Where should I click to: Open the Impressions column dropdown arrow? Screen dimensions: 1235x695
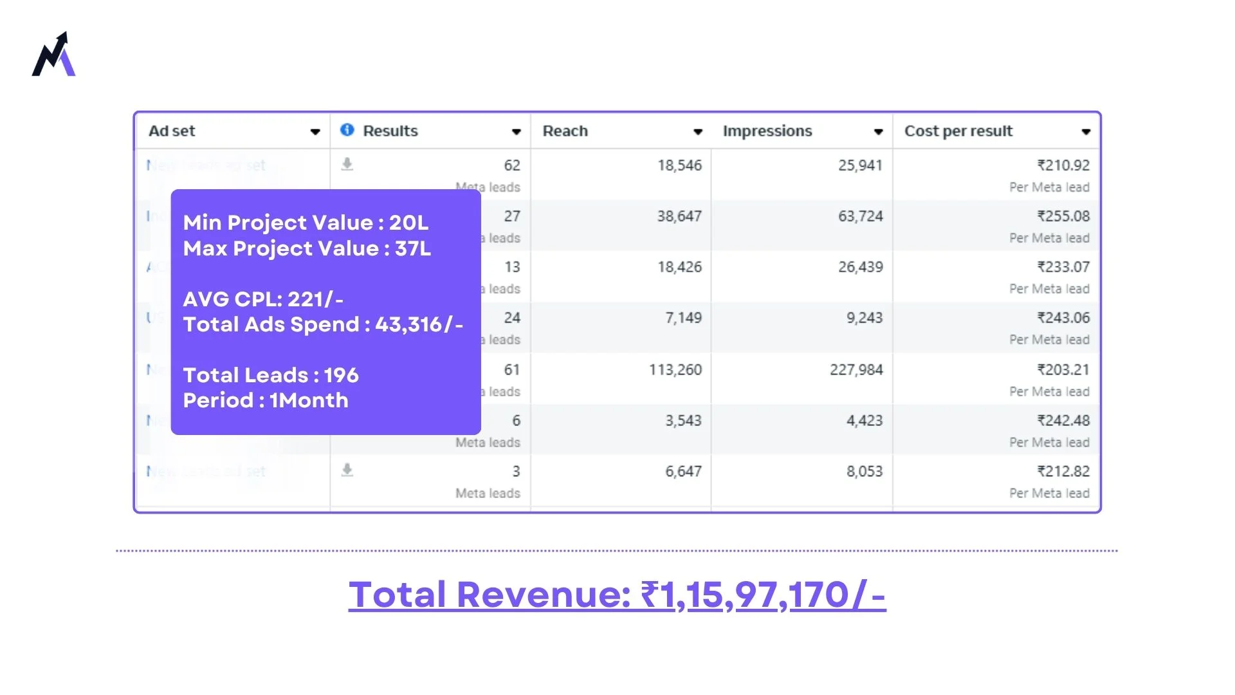pyautogui.click(x=878, y=132)
